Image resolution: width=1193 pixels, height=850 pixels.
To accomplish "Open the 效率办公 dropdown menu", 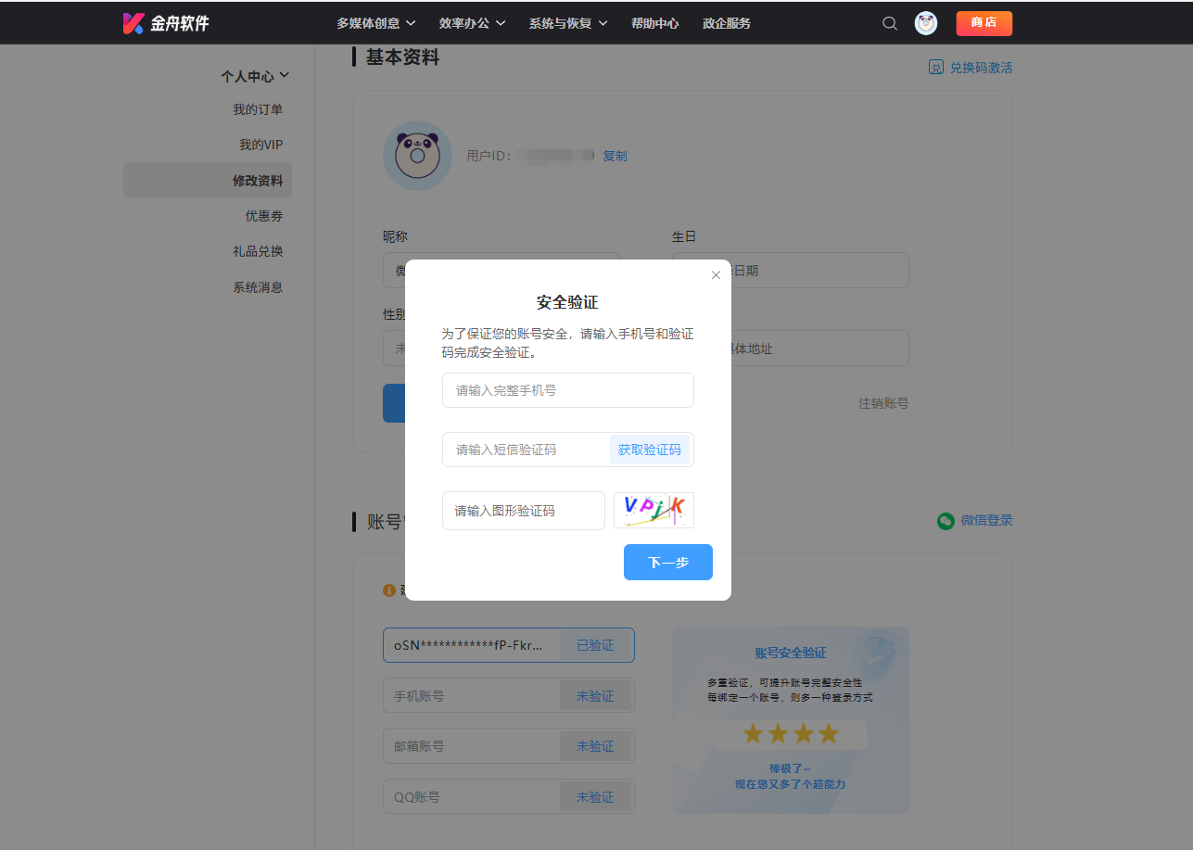I will (472, 23).
